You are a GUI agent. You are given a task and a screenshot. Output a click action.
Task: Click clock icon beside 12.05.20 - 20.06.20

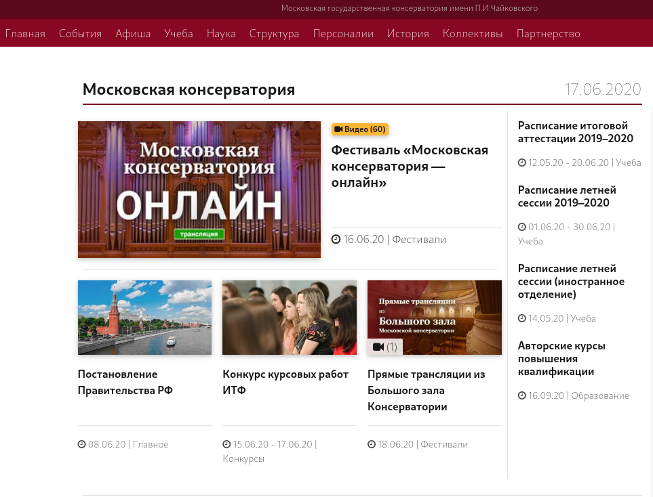[522, 163]
